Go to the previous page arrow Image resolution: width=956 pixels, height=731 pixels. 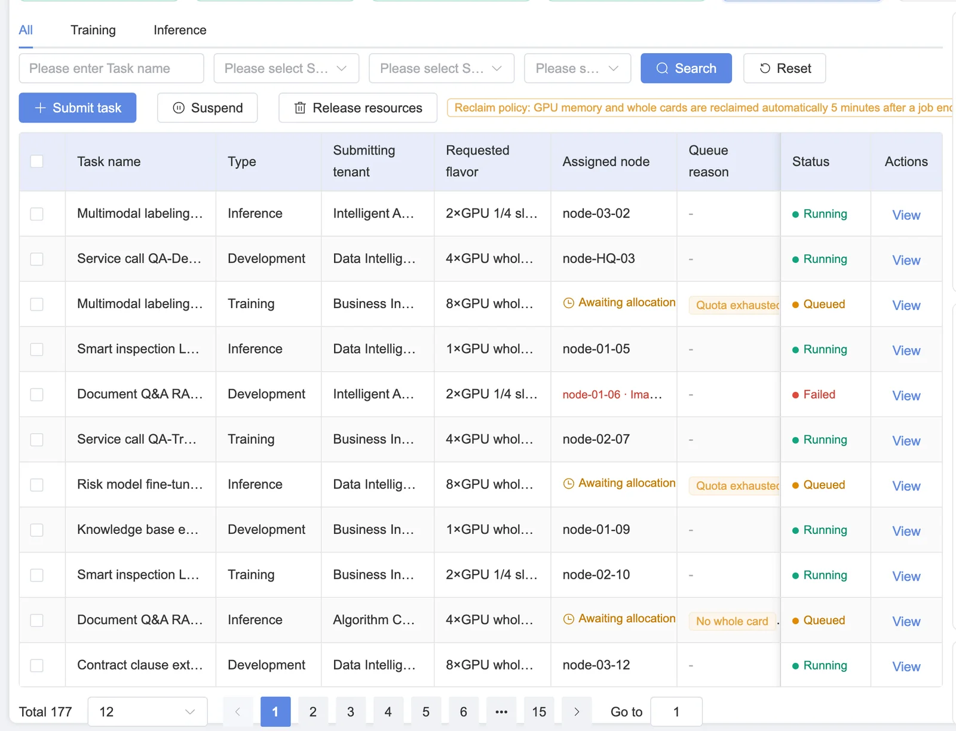(x=238, y=712)
